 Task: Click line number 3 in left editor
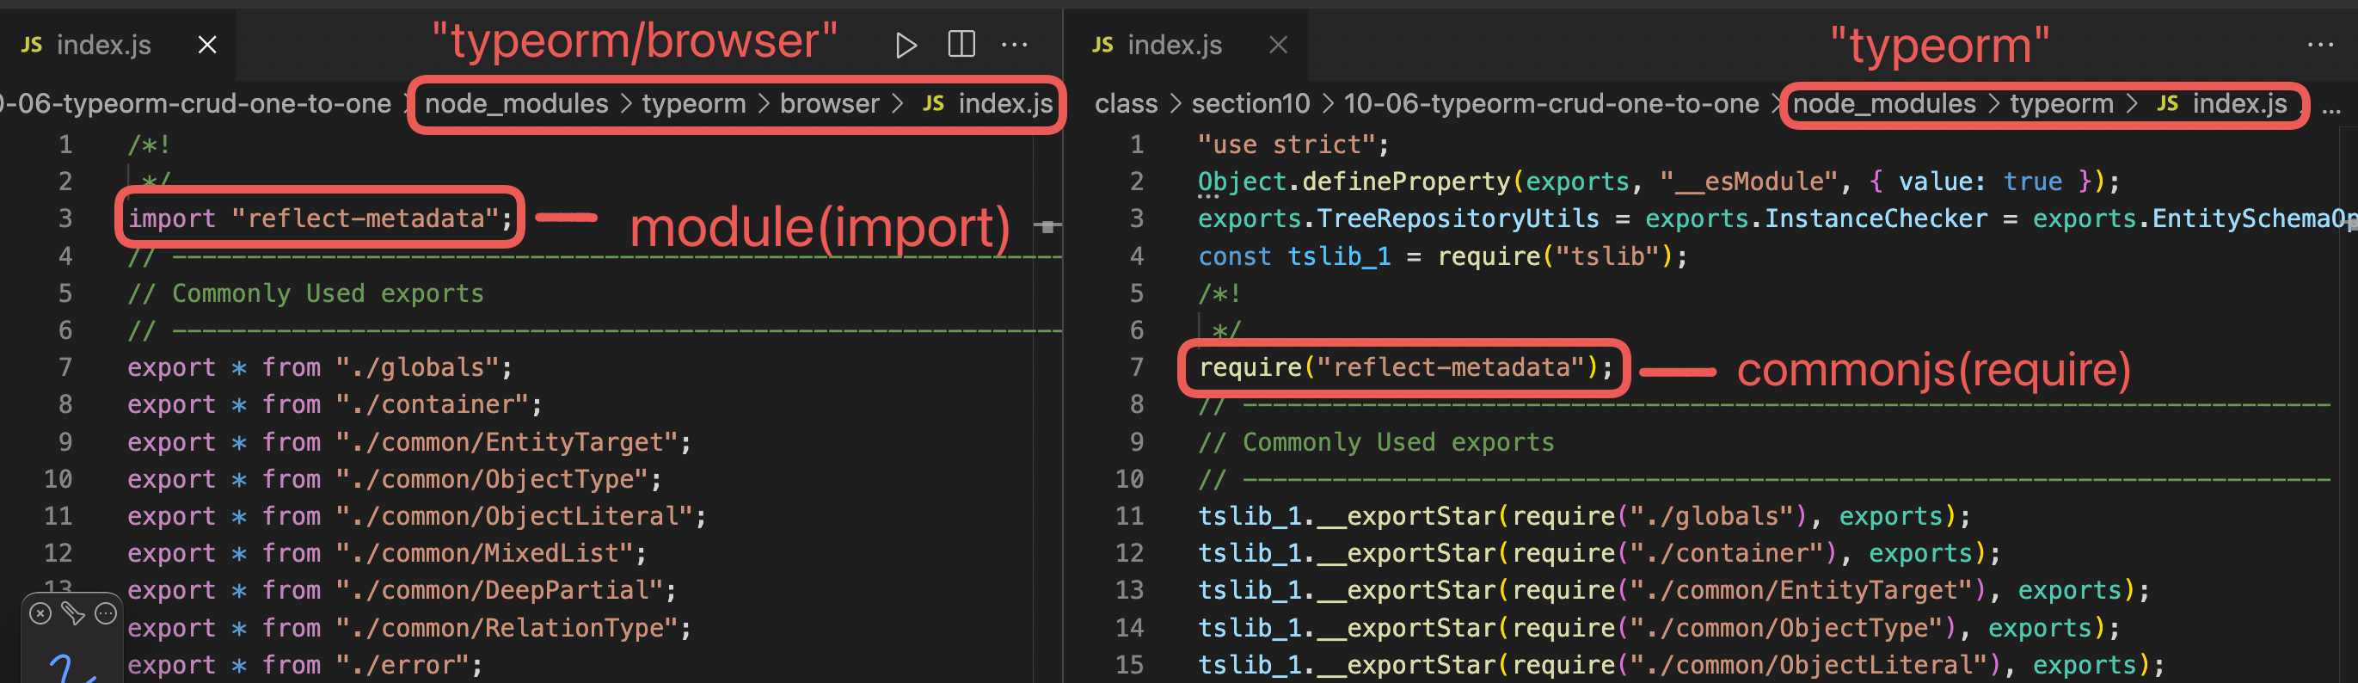tap(65, 218)
